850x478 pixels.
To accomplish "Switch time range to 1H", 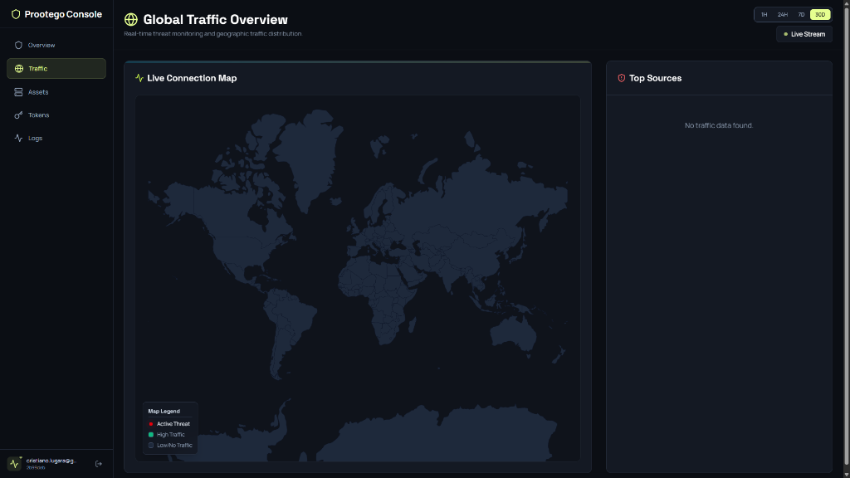I will (x=764, y=15).
